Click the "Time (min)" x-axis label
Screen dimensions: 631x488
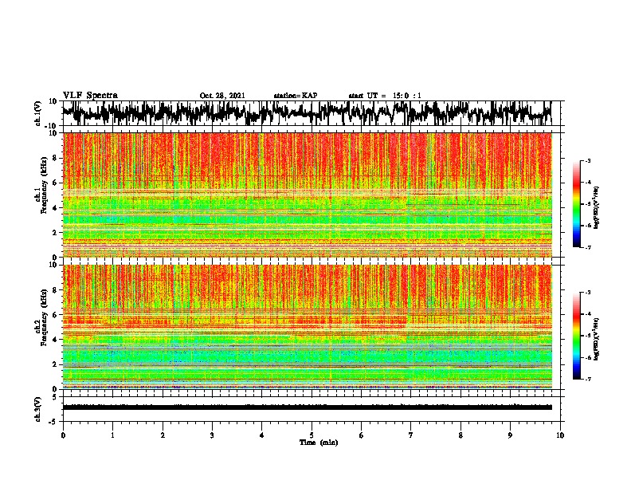[x=319, y=443]
